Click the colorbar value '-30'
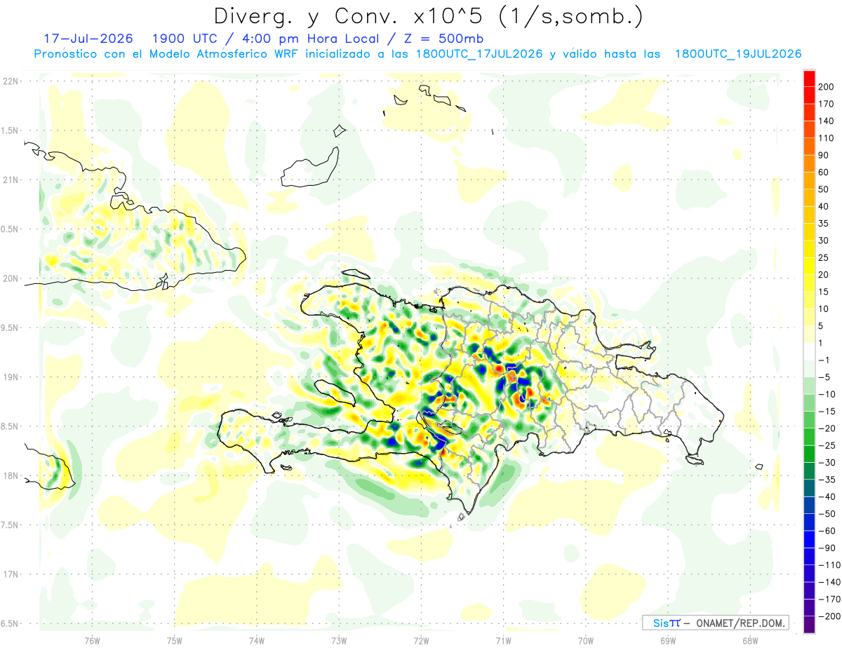 (x=827, y=462)
